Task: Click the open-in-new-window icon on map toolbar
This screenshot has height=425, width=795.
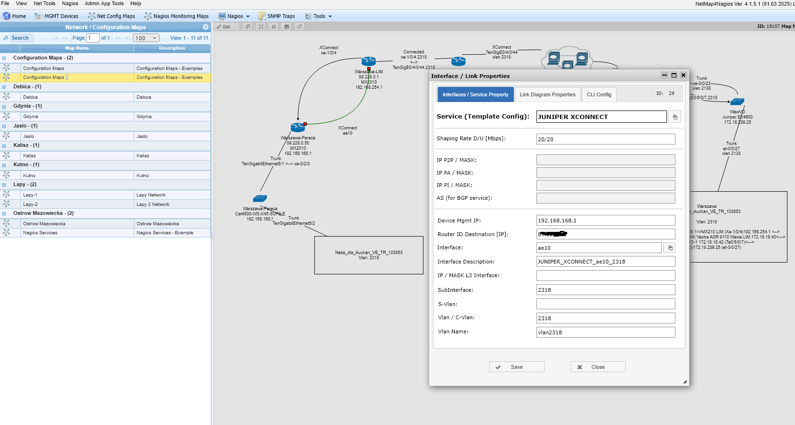Action: coord(299,27)
